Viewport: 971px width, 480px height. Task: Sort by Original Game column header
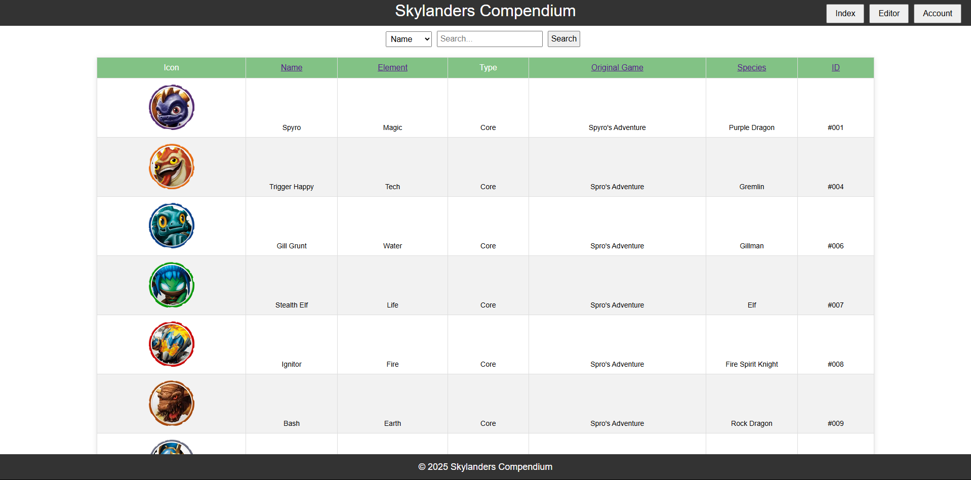(617, 68)
